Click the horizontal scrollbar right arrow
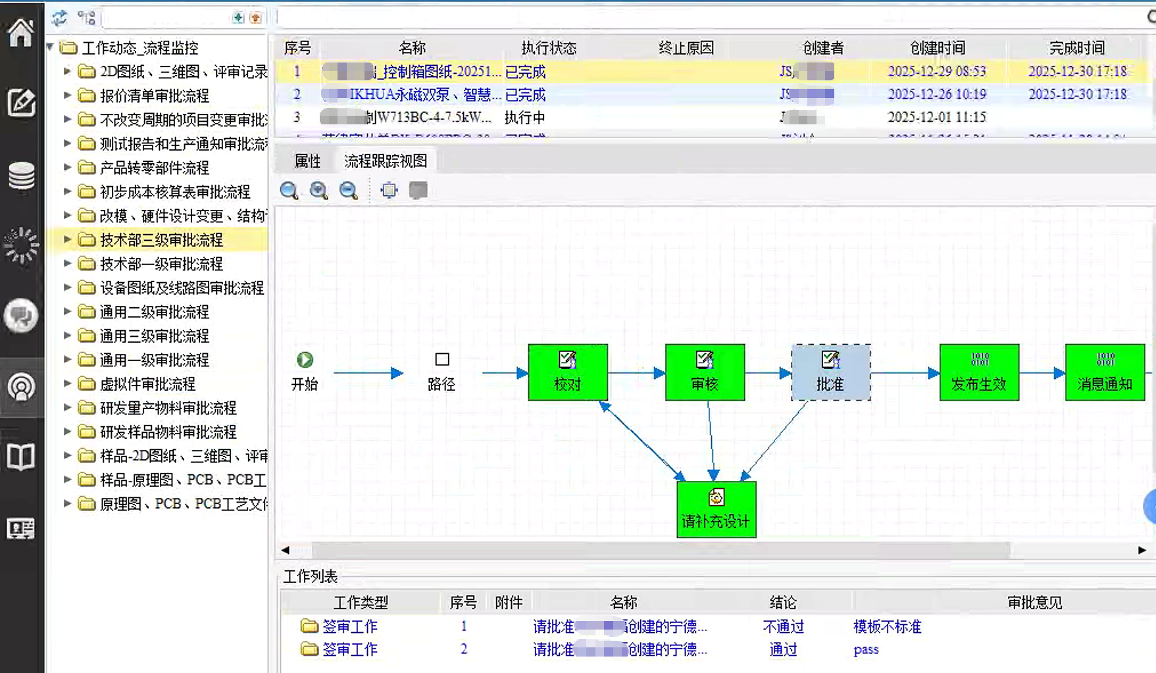The width and height of the screenshot is (1156, 673). (x=1142, y=550)
